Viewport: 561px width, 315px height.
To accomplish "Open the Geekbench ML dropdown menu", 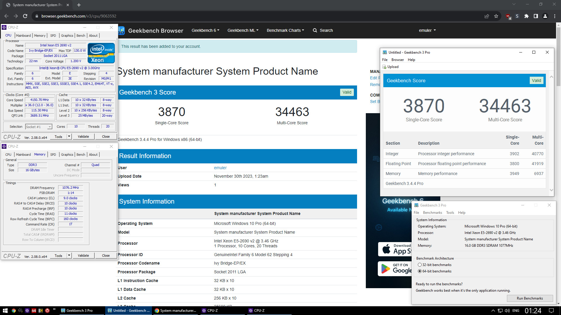I will (243, 30).
